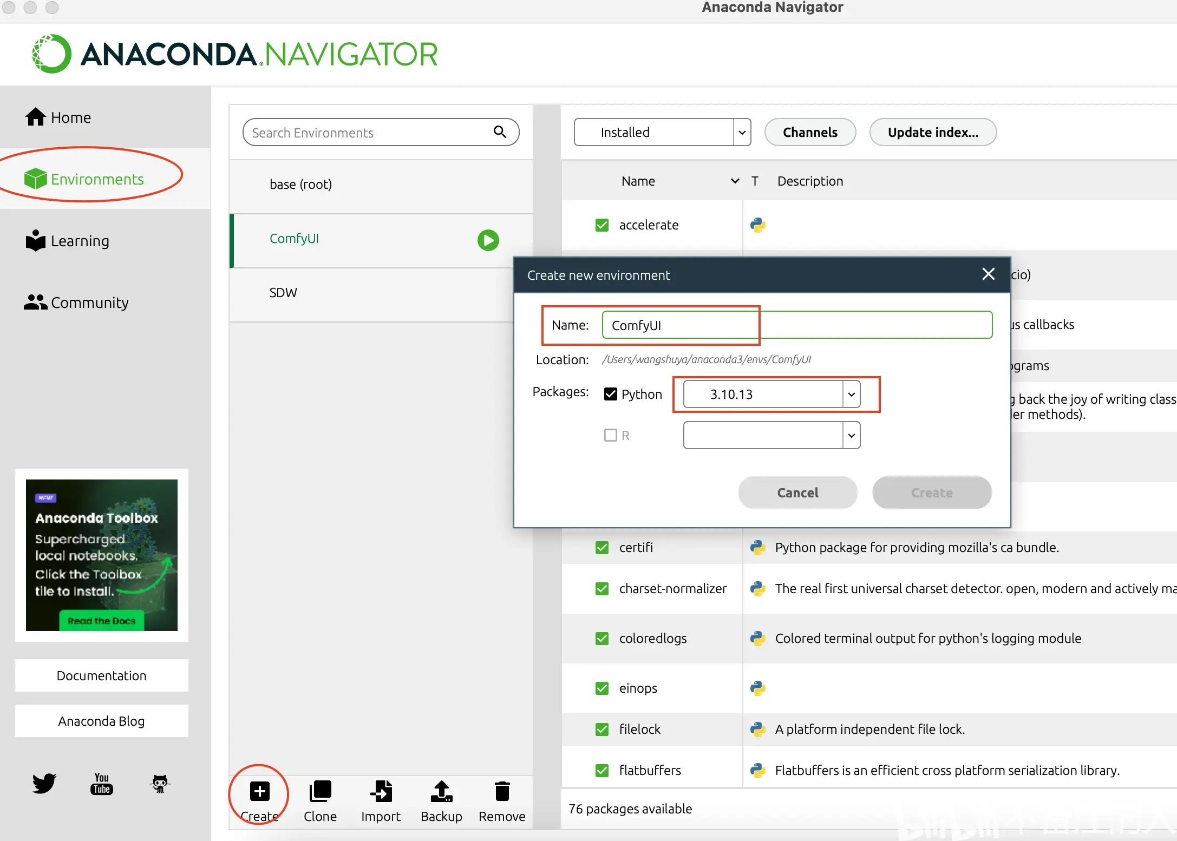Click the Python icon next to certifi
This screenshot has width=1177, height=841.
pos(758,548)
